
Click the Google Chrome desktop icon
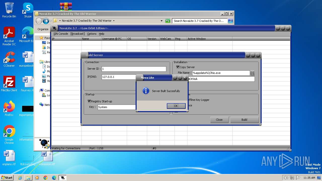pos(9,134)
